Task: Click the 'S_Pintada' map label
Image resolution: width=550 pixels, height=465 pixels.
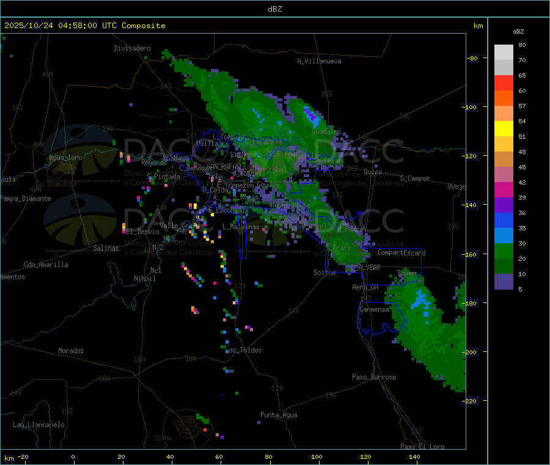Action: [x=163, y=177]
